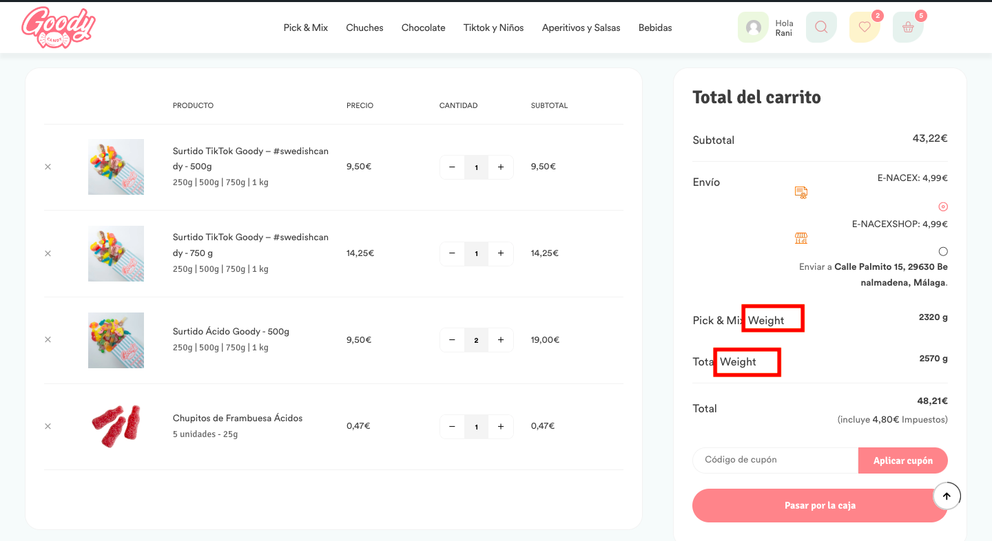Image resolution: width=992 pixels, height=541 pixels.
Task: Click the Calle Palmito 15 shipping address
Action: (x=891, y=275)
